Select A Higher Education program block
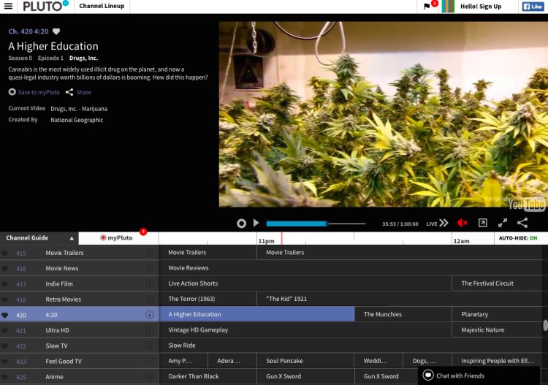548x385 pixels. point(257,314)
